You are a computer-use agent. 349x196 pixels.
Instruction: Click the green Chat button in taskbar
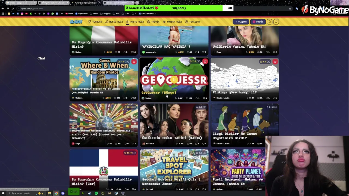tap(74, 192)
